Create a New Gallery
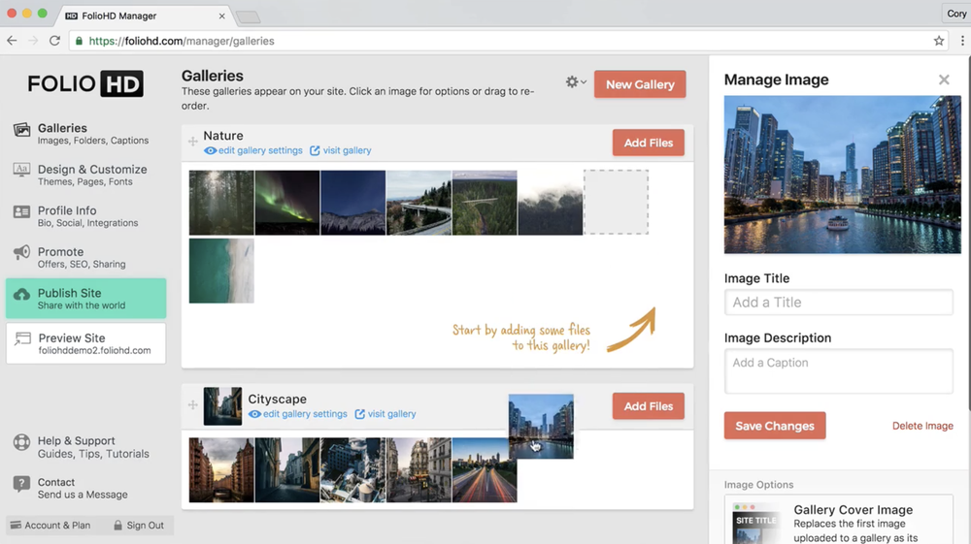 point(640,84)
